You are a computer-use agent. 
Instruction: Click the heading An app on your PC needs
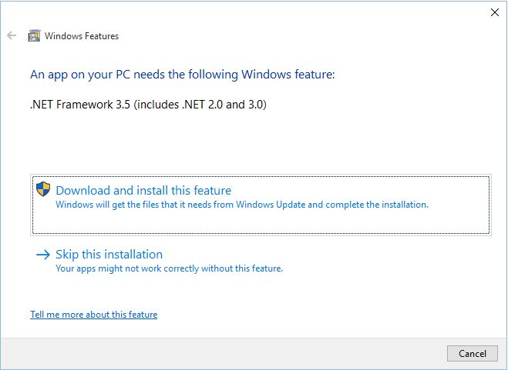[x=183, y=75]
